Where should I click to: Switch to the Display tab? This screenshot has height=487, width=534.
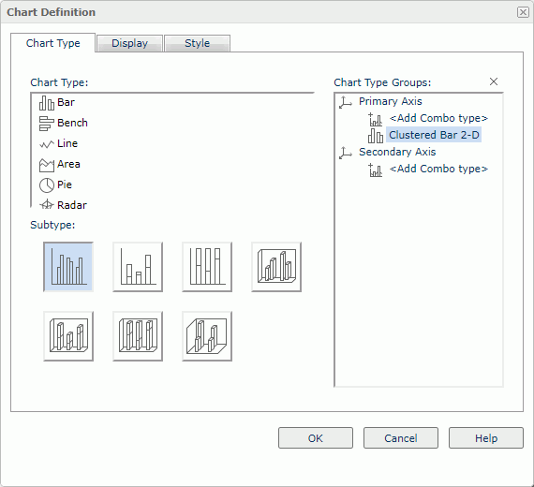coord(130,43)
